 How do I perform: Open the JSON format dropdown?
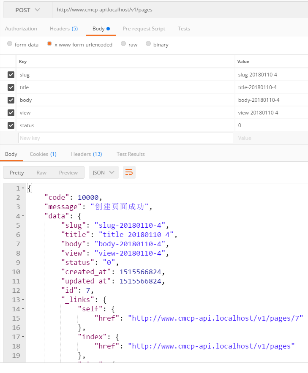coord(104,172)
